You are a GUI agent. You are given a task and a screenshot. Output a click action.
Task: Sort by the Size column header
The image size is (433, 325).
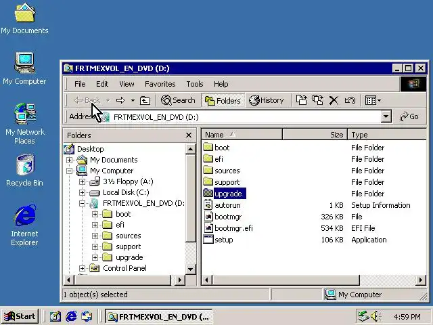point(315,135)
